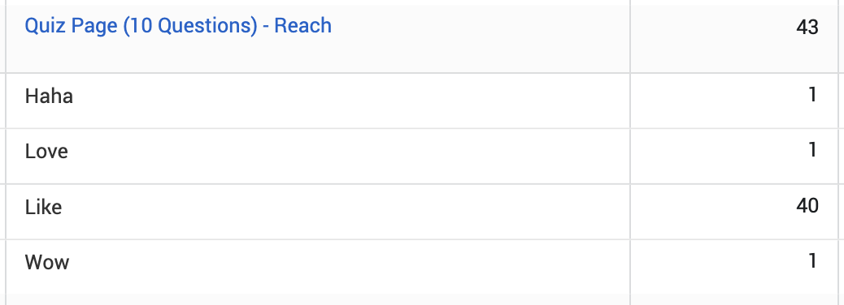Click blank area in the Love label cell
Image resolution: width=844 pixels, height=305 pixels.
[350, 157]
